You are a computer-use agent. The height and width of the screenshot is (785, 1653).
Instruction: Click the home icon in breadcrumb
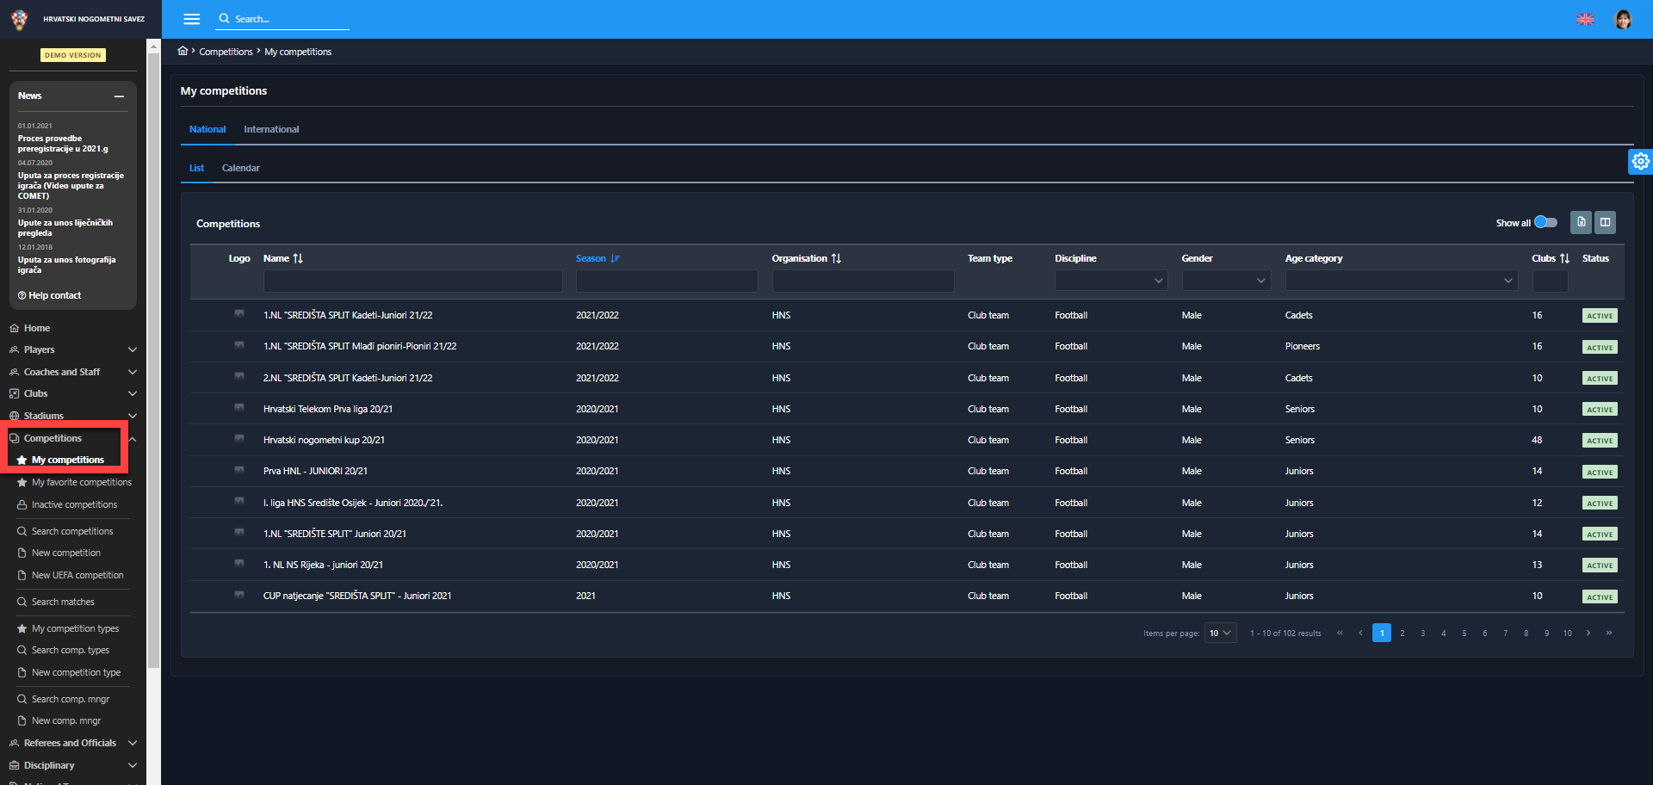coord(183,52)
